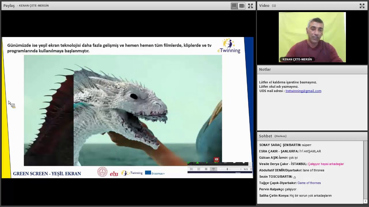This screenshot has height=207, width=369.
Task: Click zoom in plus in shared PowerPoint
Action: click(241, 169)
